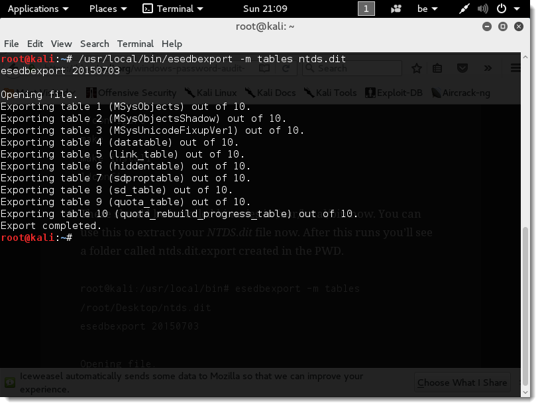The image size is (540, 407).
Task: Open the 'be' keyboard layout selector
Action: pyautogui.click(x=427, y=9)
